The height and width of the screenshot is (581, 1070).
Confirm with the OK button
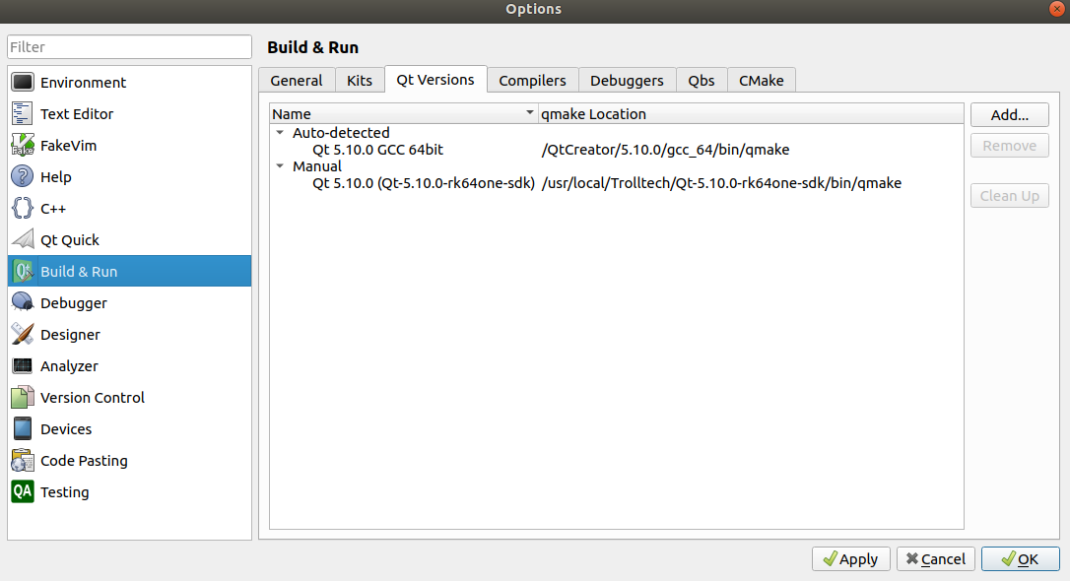1020,559
